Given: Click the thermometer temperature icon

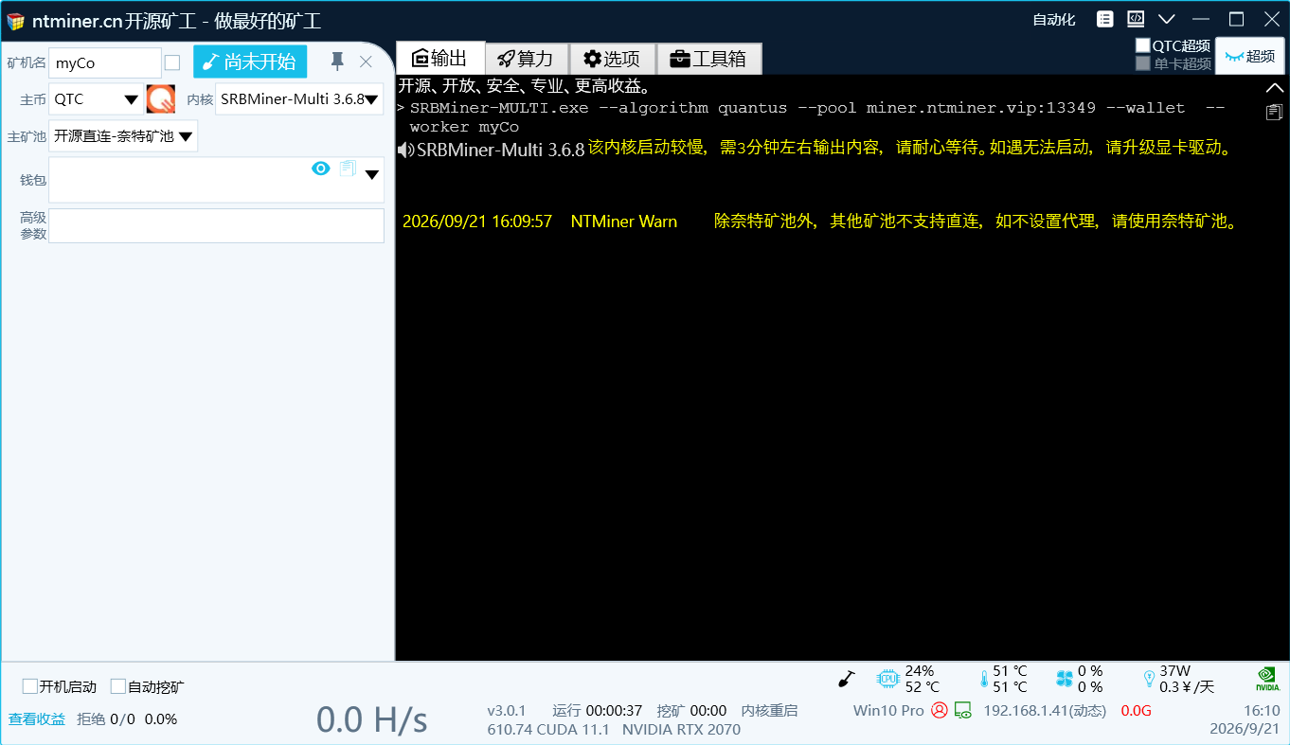Looking at the screenshot, I should [x=984, y=679].
